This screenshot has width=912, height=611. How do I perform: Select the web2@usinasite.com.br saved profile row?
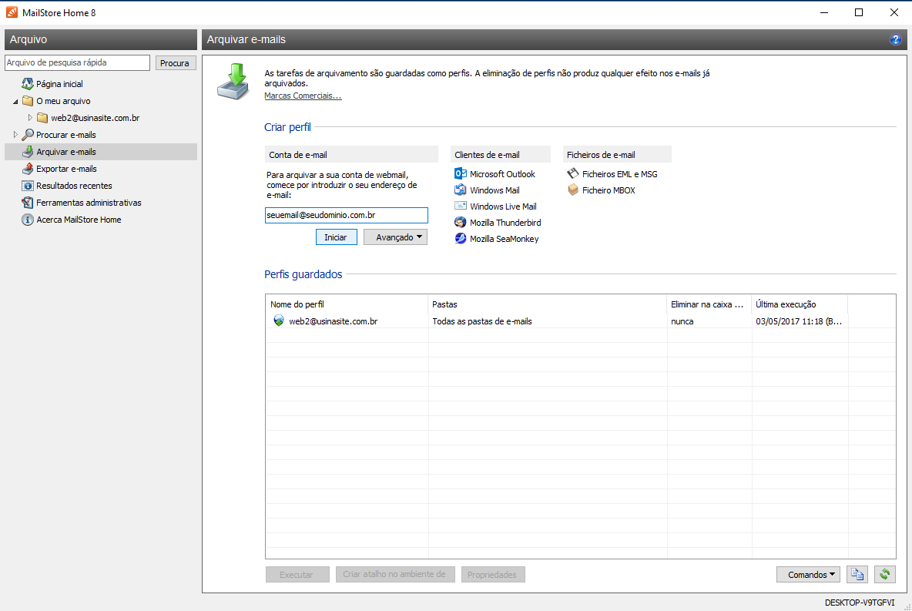click(333, 321)
